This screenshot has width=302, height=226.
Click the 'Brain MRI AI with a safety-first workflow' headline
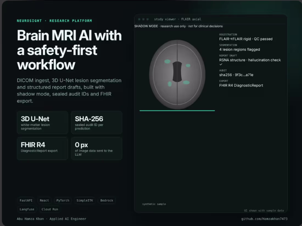pyautogui.click(x=69, y=50)
